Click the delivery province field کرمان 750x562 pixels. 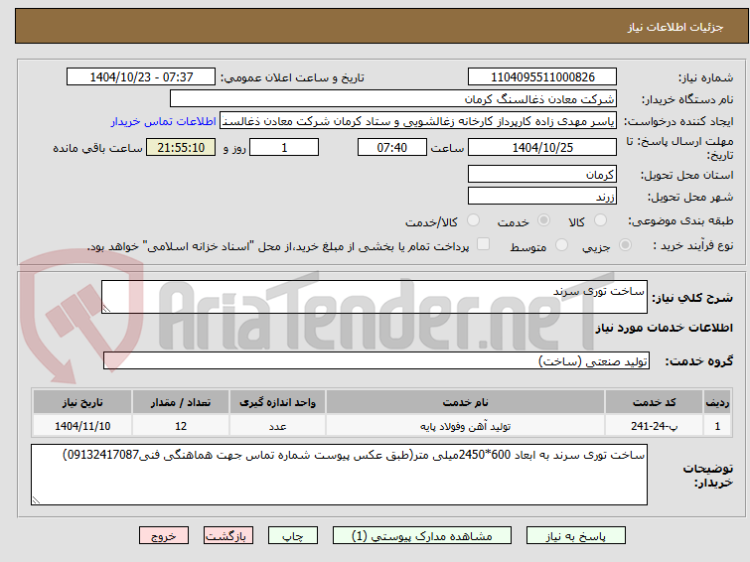pyautogui.click(x=542, y=174)
